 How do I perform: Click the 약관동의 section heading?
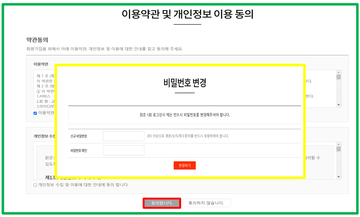pos(37,40)
